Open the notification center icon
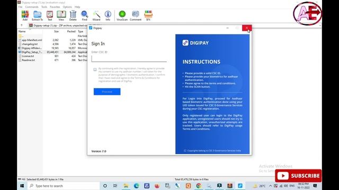The image size is (339, 190). 315,186
